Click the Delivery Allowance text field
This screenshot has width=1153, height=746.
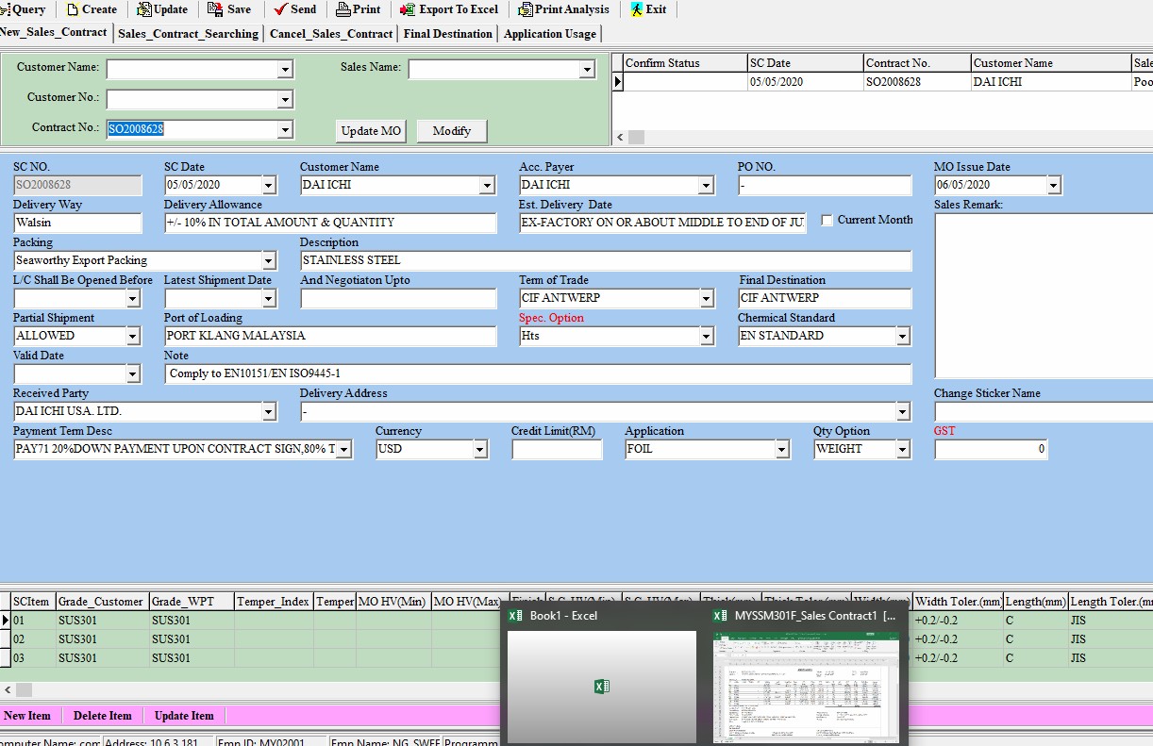pos(330,224)
